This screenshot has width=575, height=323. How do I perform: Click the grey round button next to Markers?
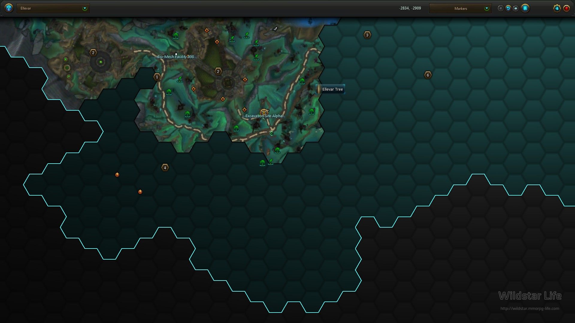500,8
